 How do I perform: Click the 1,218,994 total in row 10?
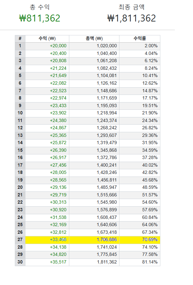pyautogui.click(x=107, y=113)
